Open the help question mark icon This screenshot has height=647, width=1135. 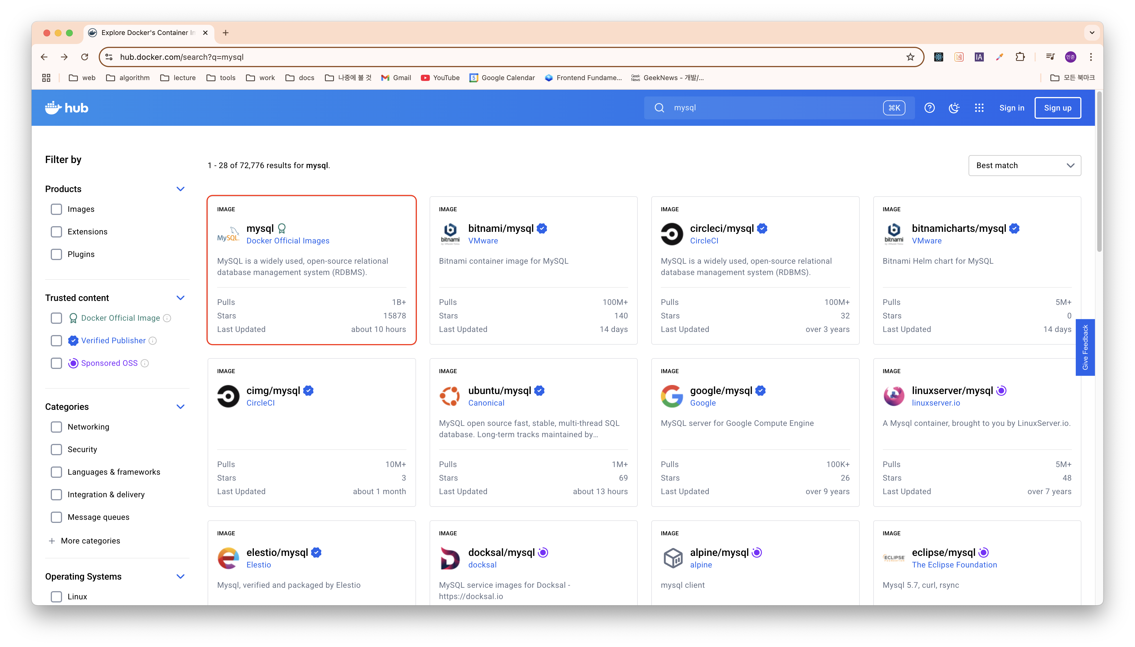pyautogui.click(x=929, y=108)
